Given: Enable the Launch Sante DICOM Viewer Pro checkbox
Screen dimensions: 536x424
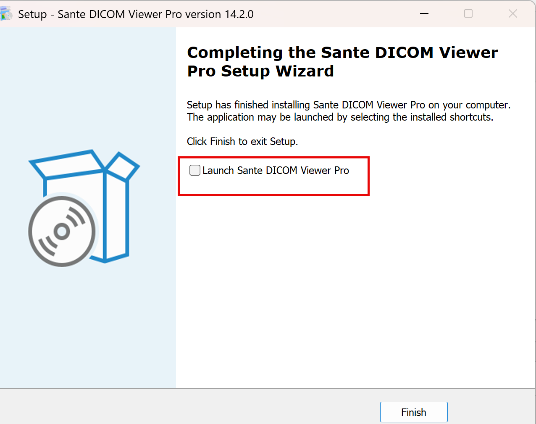Looking at the screenshot, I should [195, 170].
